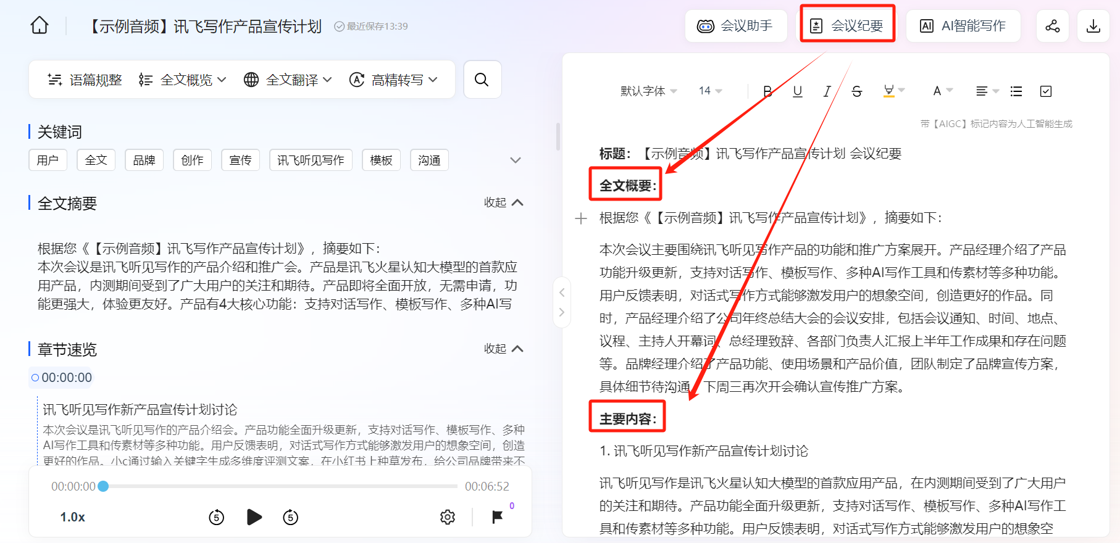Toggle bold formatting
This screenshot has height=543, width=1120.
(x=767, y=91)
